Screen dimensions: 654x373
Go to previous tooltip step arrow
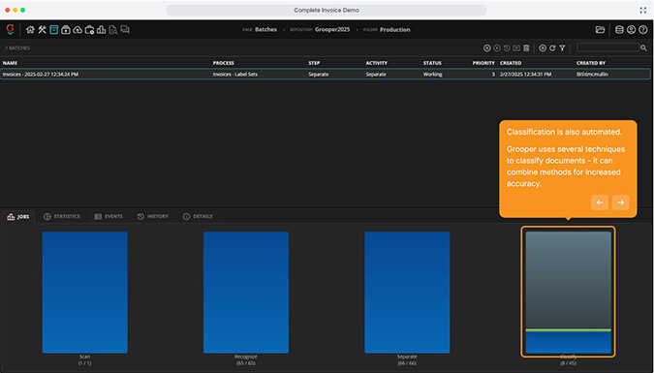pos(600,202)
